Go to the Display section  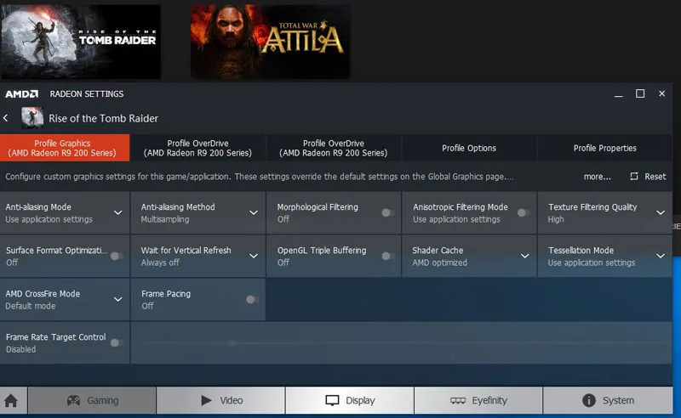349,400
